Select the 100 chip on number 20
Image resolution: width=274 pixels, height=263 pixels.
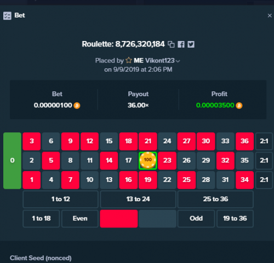148,160
